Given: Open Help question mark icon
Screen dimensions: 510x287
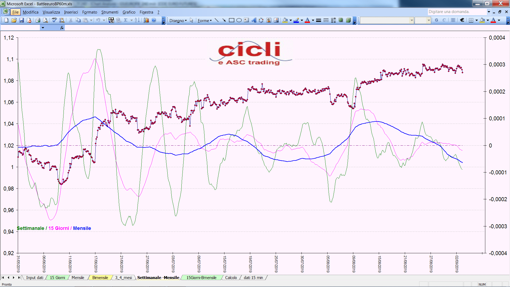Looking at the screenshot, I should tap(154, 20).
